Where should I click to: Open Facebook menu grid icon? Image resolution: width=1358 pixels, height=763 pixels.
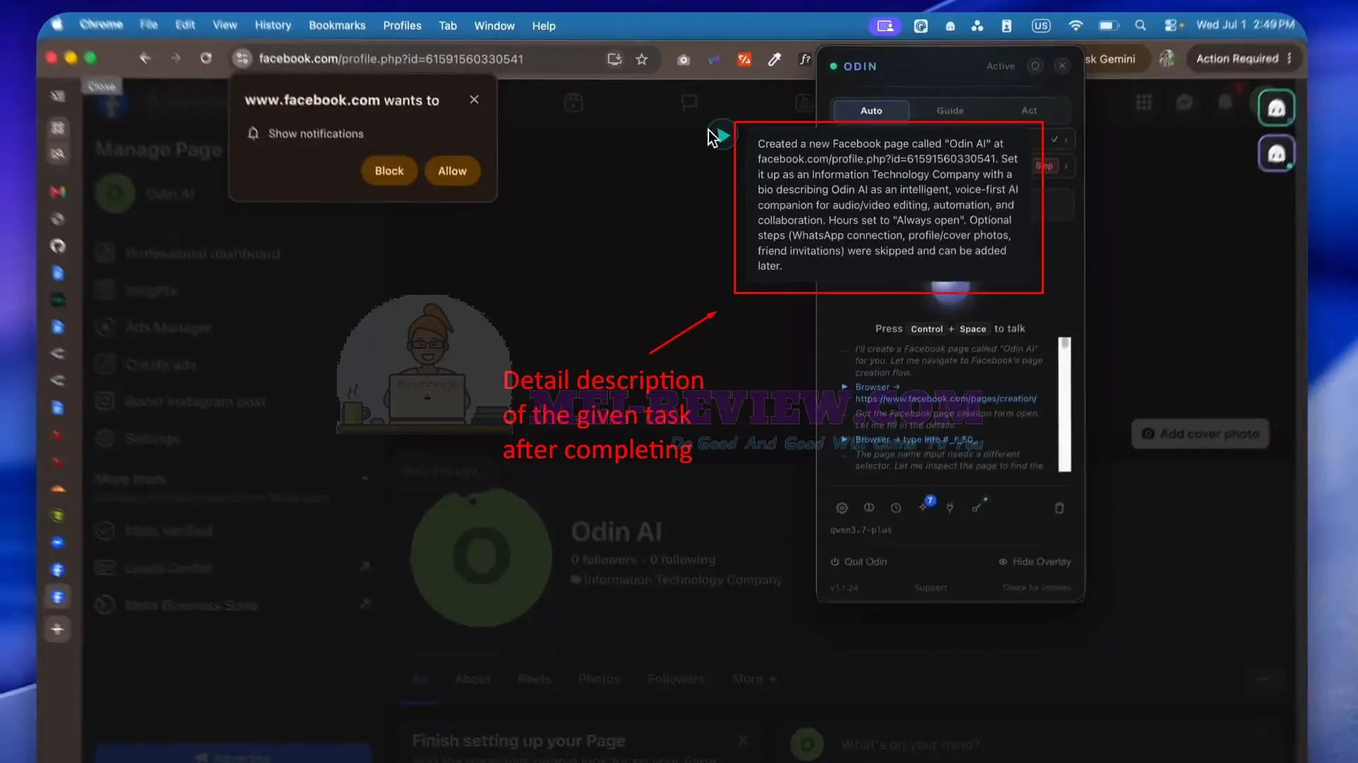(1144, 103)
